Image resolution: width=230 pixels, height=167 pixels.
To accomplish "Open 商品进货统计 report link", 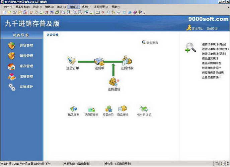I will coord(210,58).
